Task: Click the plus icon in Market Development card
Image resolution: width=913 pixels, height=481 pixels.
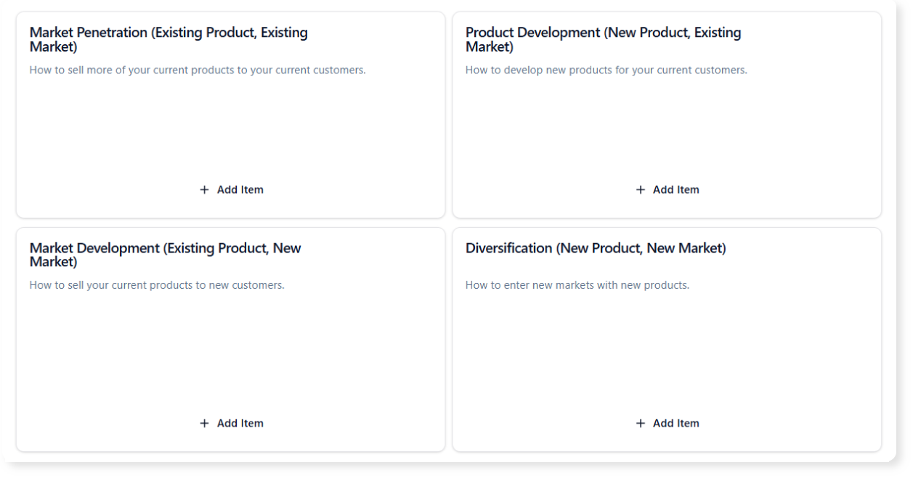Action: pos(204,424)
